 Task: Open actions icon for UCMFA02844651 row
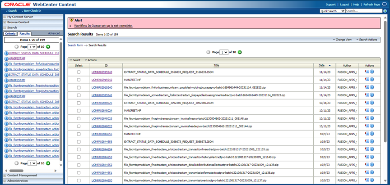(x=367, y=172)
